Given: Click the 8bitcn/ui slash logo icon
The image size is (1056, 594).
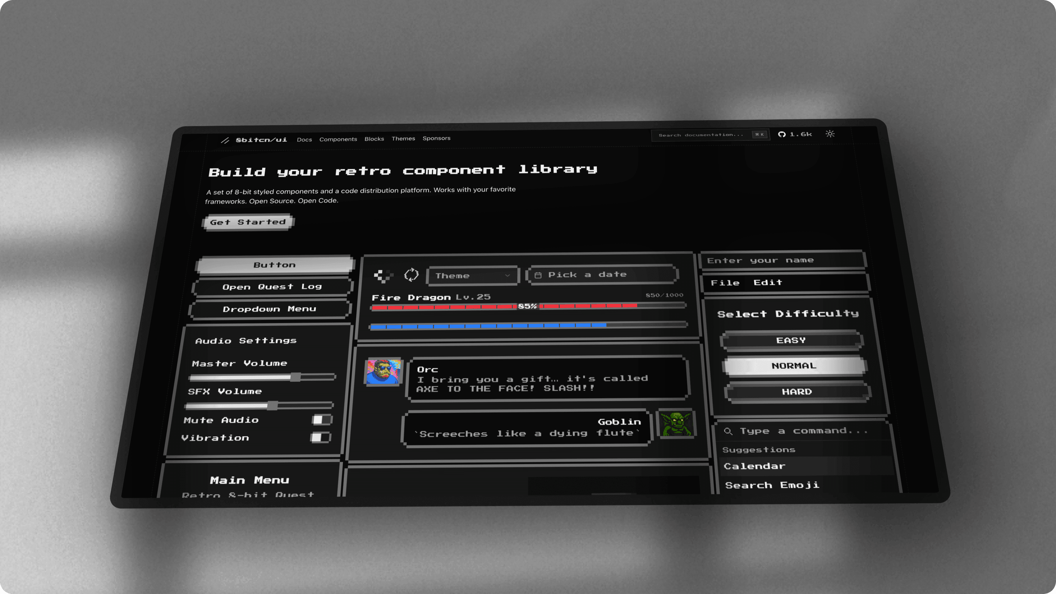Looking at the screenshot, I should (225, 141).
